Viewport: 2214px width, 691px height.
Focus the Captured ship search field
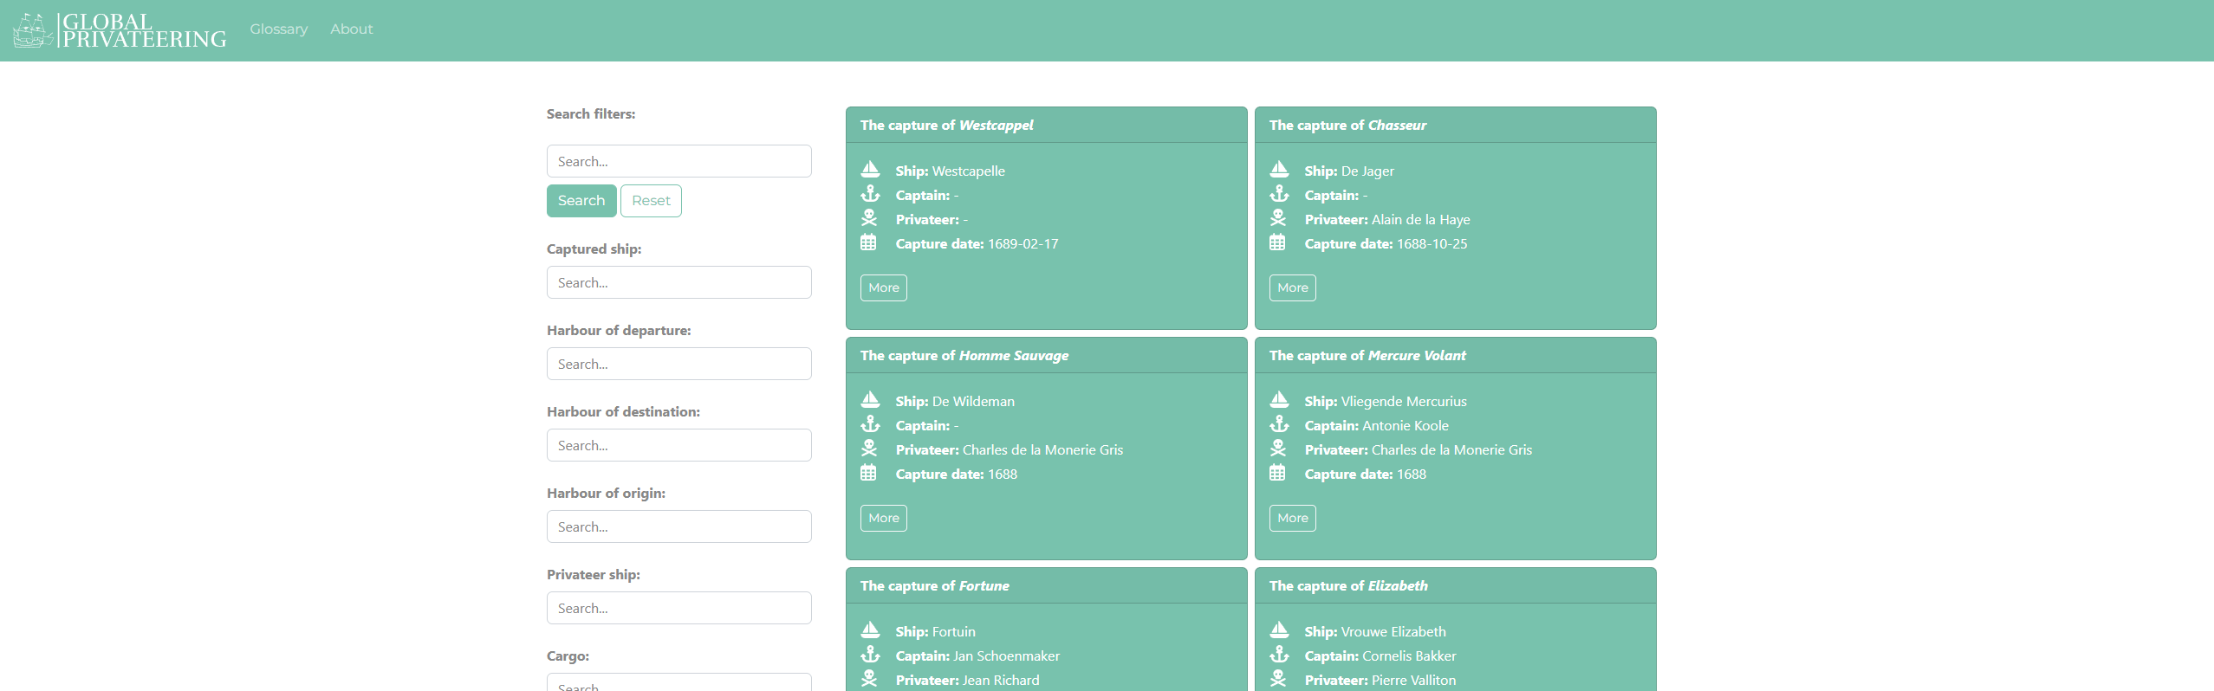(x=678, y=283)
